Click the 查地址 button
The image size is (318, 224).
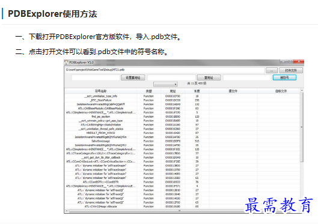tap(209, 77)
